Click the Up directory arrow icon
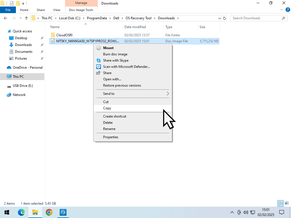The width and height of the screenshot is (291, 218). 26,18
